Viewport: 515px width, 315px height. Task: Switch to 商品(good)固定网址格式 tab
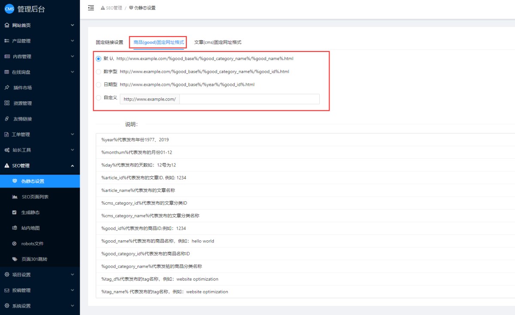tap(159, 42)
